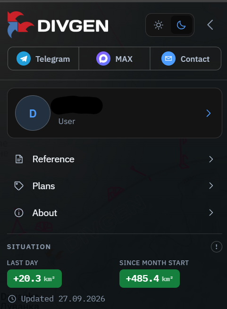Expand the About section chevron
This screenshot has width=227, height=309.
(211, 213)
